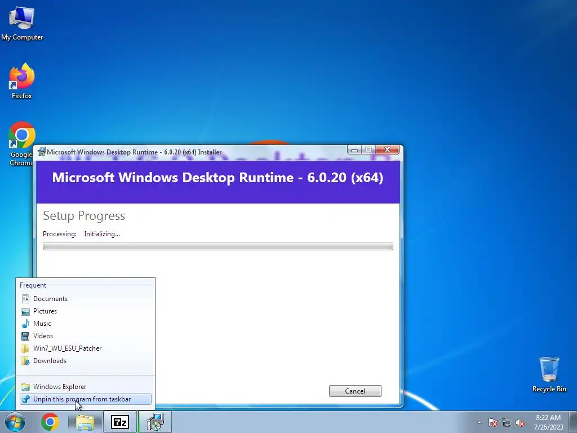
Task: Open the clock showing 8:22 AM
Action: click(x=548, y=418)
